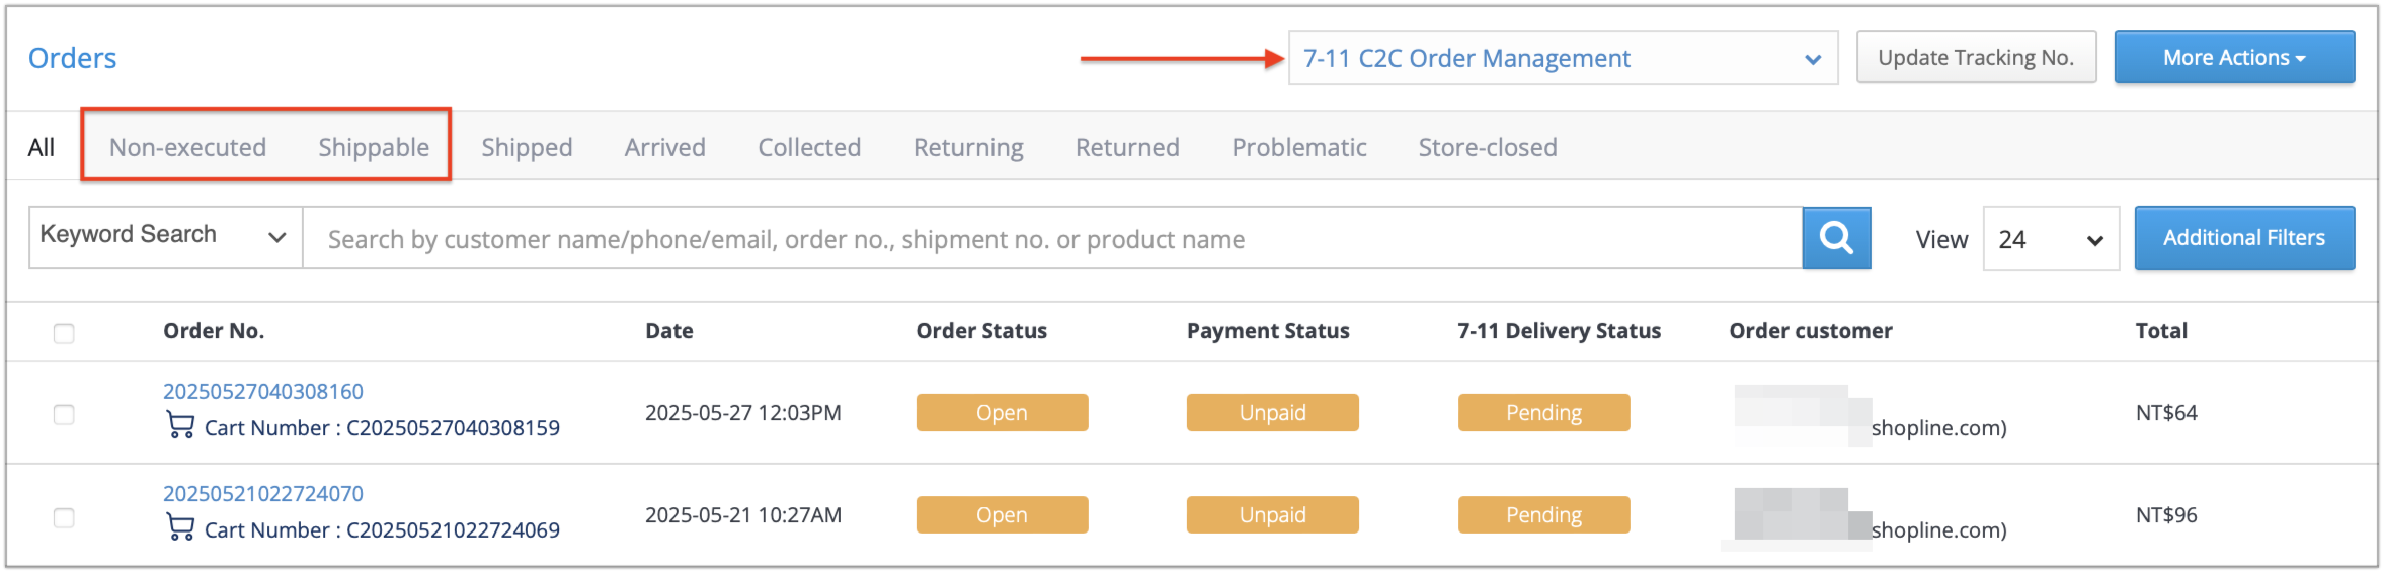The width and height of the screenshot is (2384, 573).
Task: Click the magnifying glass search icon
Action: tap(1836, 238)
